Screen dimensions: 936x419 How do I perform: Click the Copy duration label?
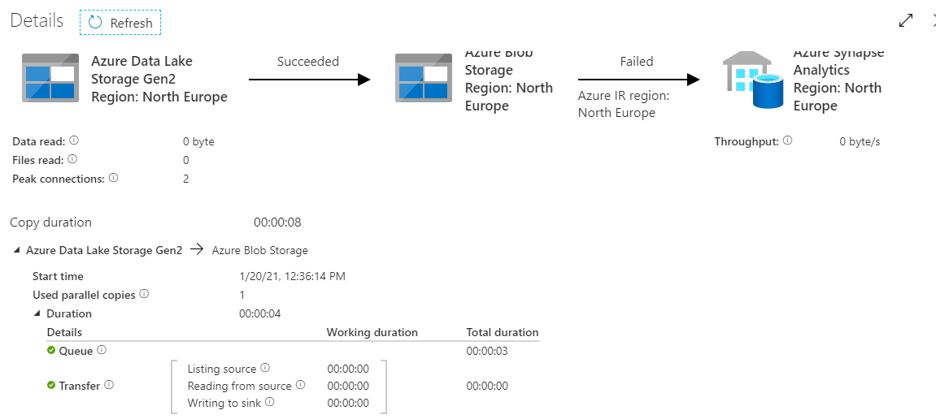tap(50, 222)
